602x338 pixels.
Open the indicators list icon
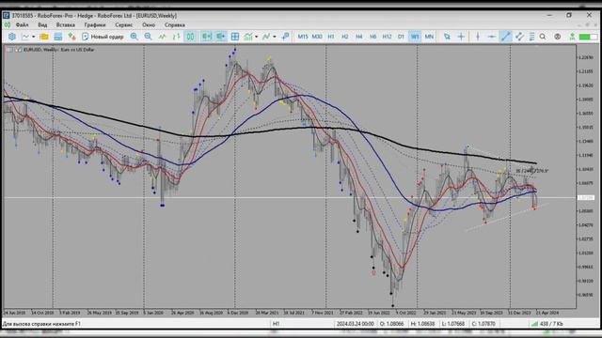(x=248, y=37)
